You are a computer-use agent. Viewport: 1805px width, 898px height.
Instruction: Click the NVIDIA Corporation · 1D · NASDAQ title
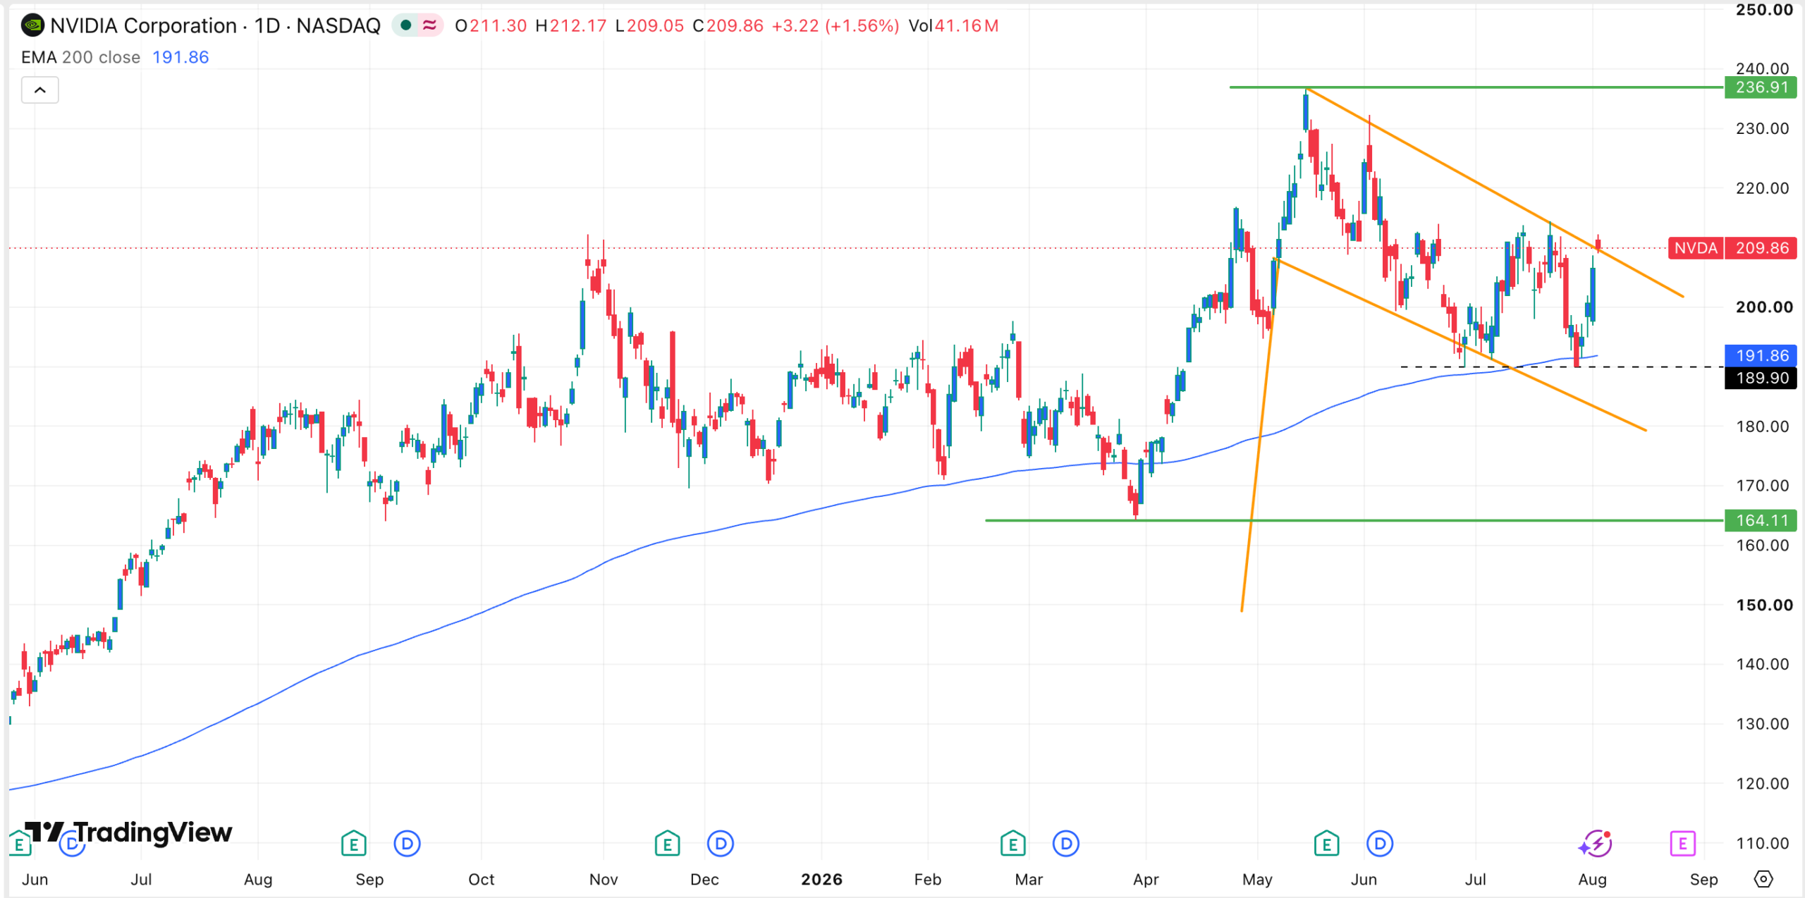pos(215,26)
